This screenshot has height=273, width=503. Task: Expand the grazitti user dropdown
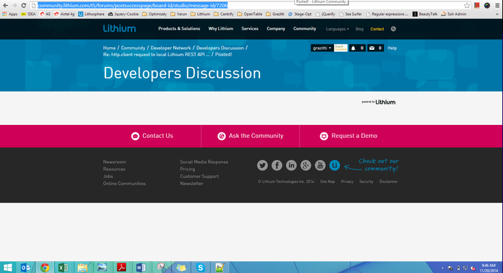(x=322, y=48)
